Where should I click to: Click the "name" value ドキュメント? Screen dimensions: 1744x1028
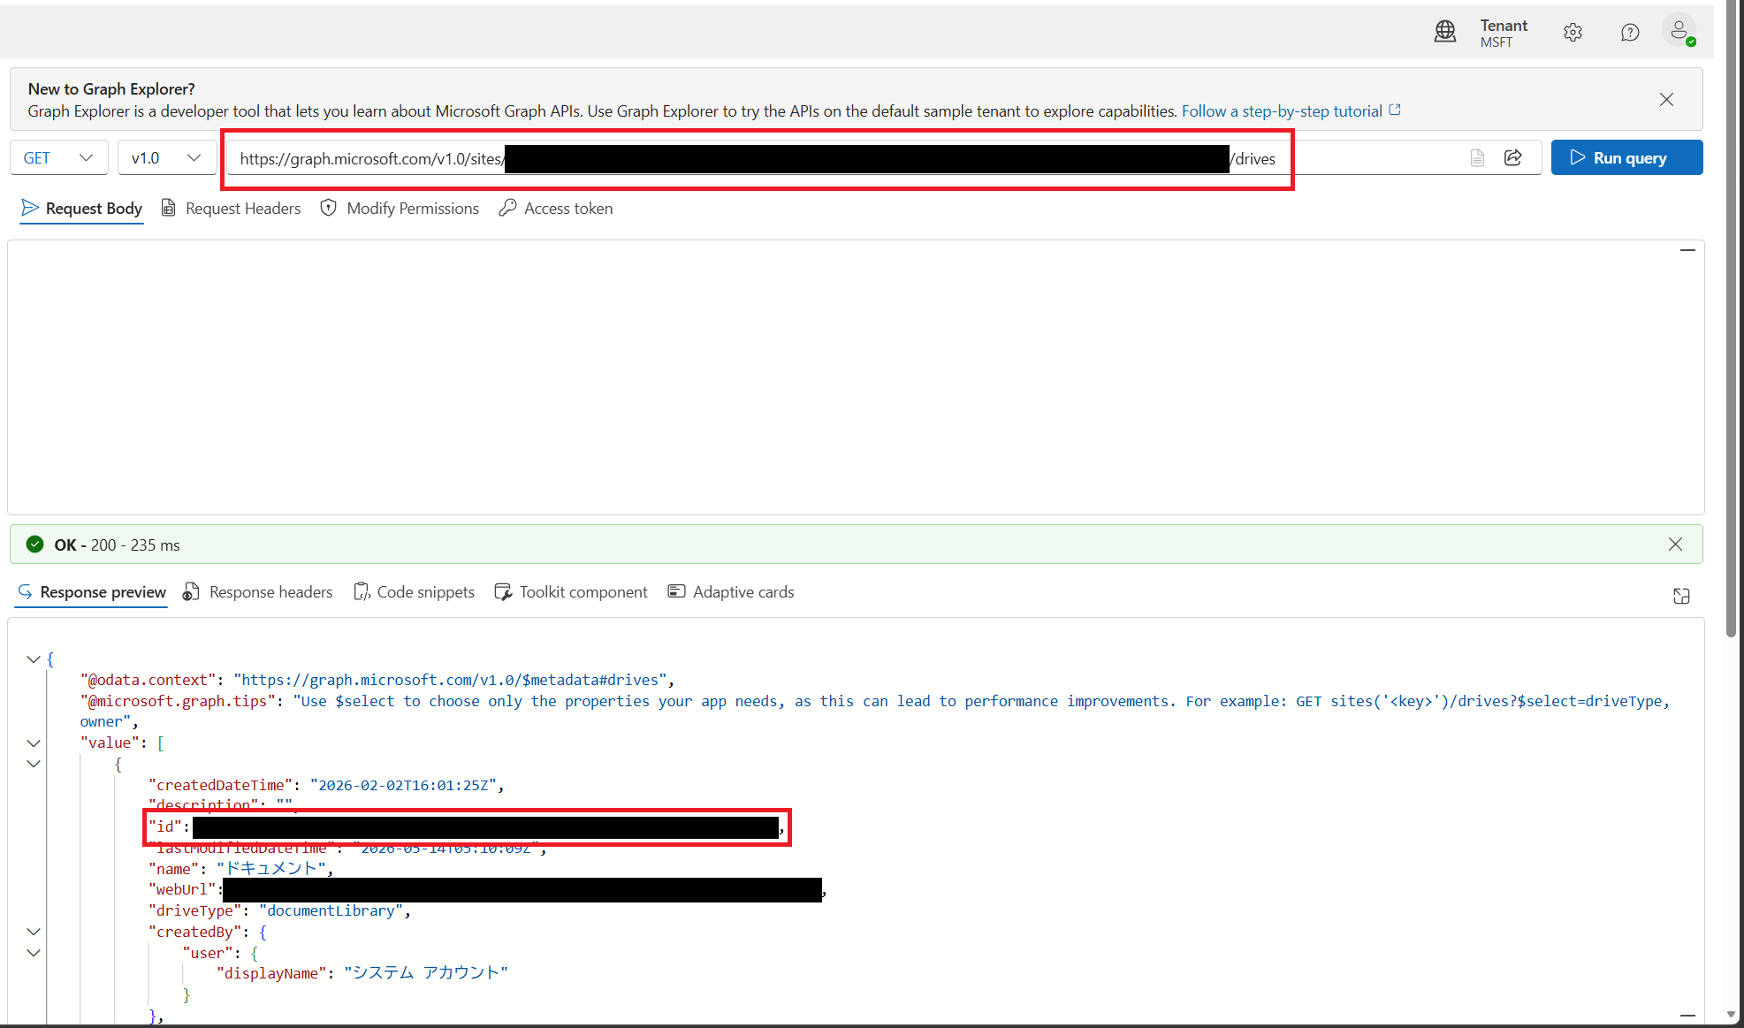[x=270, y=869]
